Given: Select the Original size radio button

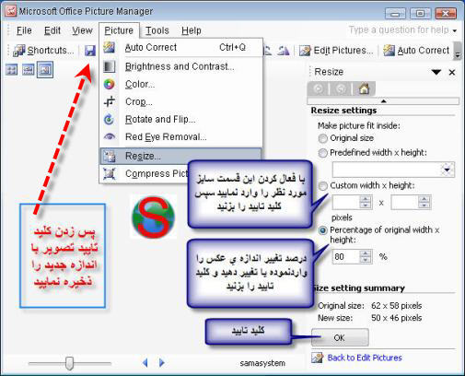Looking at the screenshot, I should 322,138.
